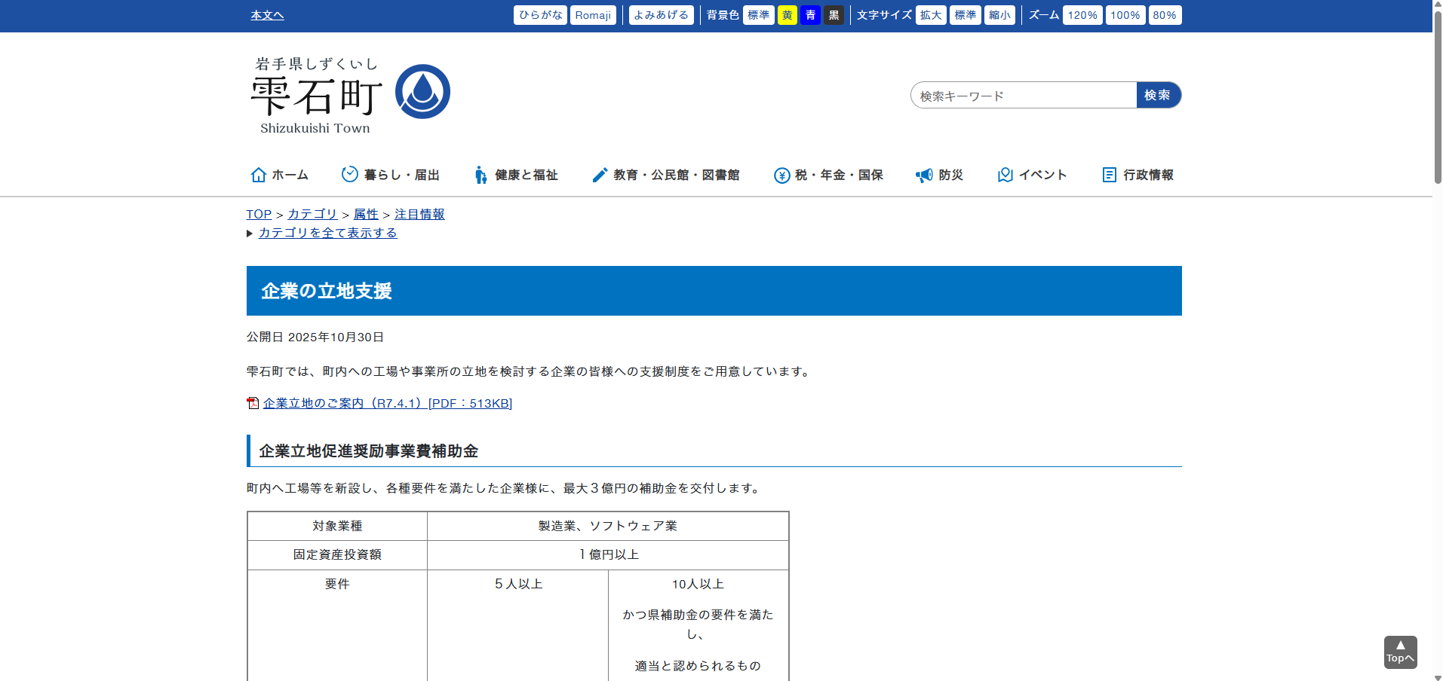Click the house icon beside ホーム
Image resolution: width=1443 pixels, height=681 pixels.
point(259,175)
